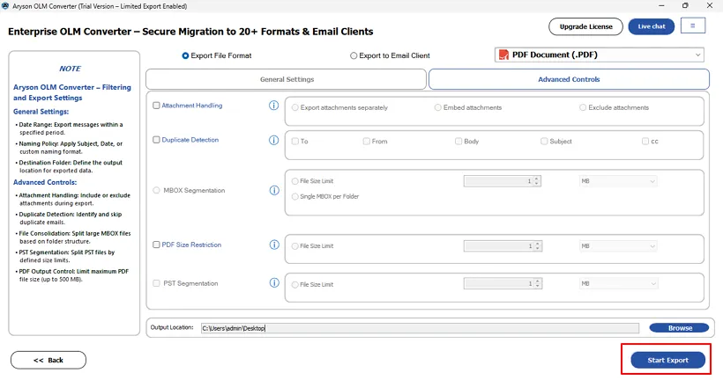Screen dimensions: 723x380
Task: Expand the PDF Document format dropdown
Action: [x=698, y=55]
